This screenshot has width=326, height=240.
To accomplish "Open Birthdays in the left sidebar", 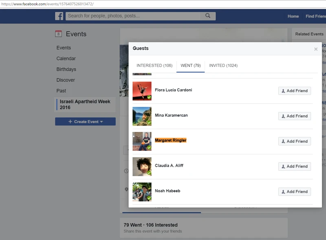I will point(66,69).
